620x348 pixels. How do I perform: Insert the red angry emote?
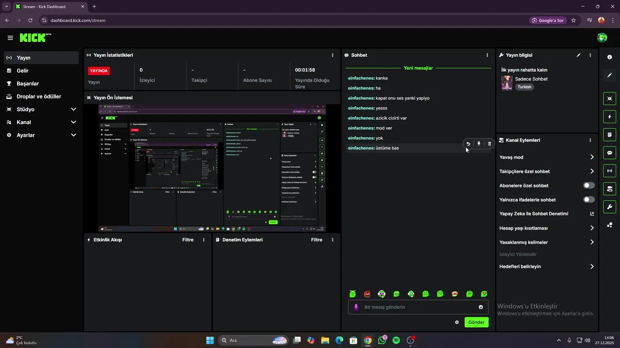(x=367, y=294)
